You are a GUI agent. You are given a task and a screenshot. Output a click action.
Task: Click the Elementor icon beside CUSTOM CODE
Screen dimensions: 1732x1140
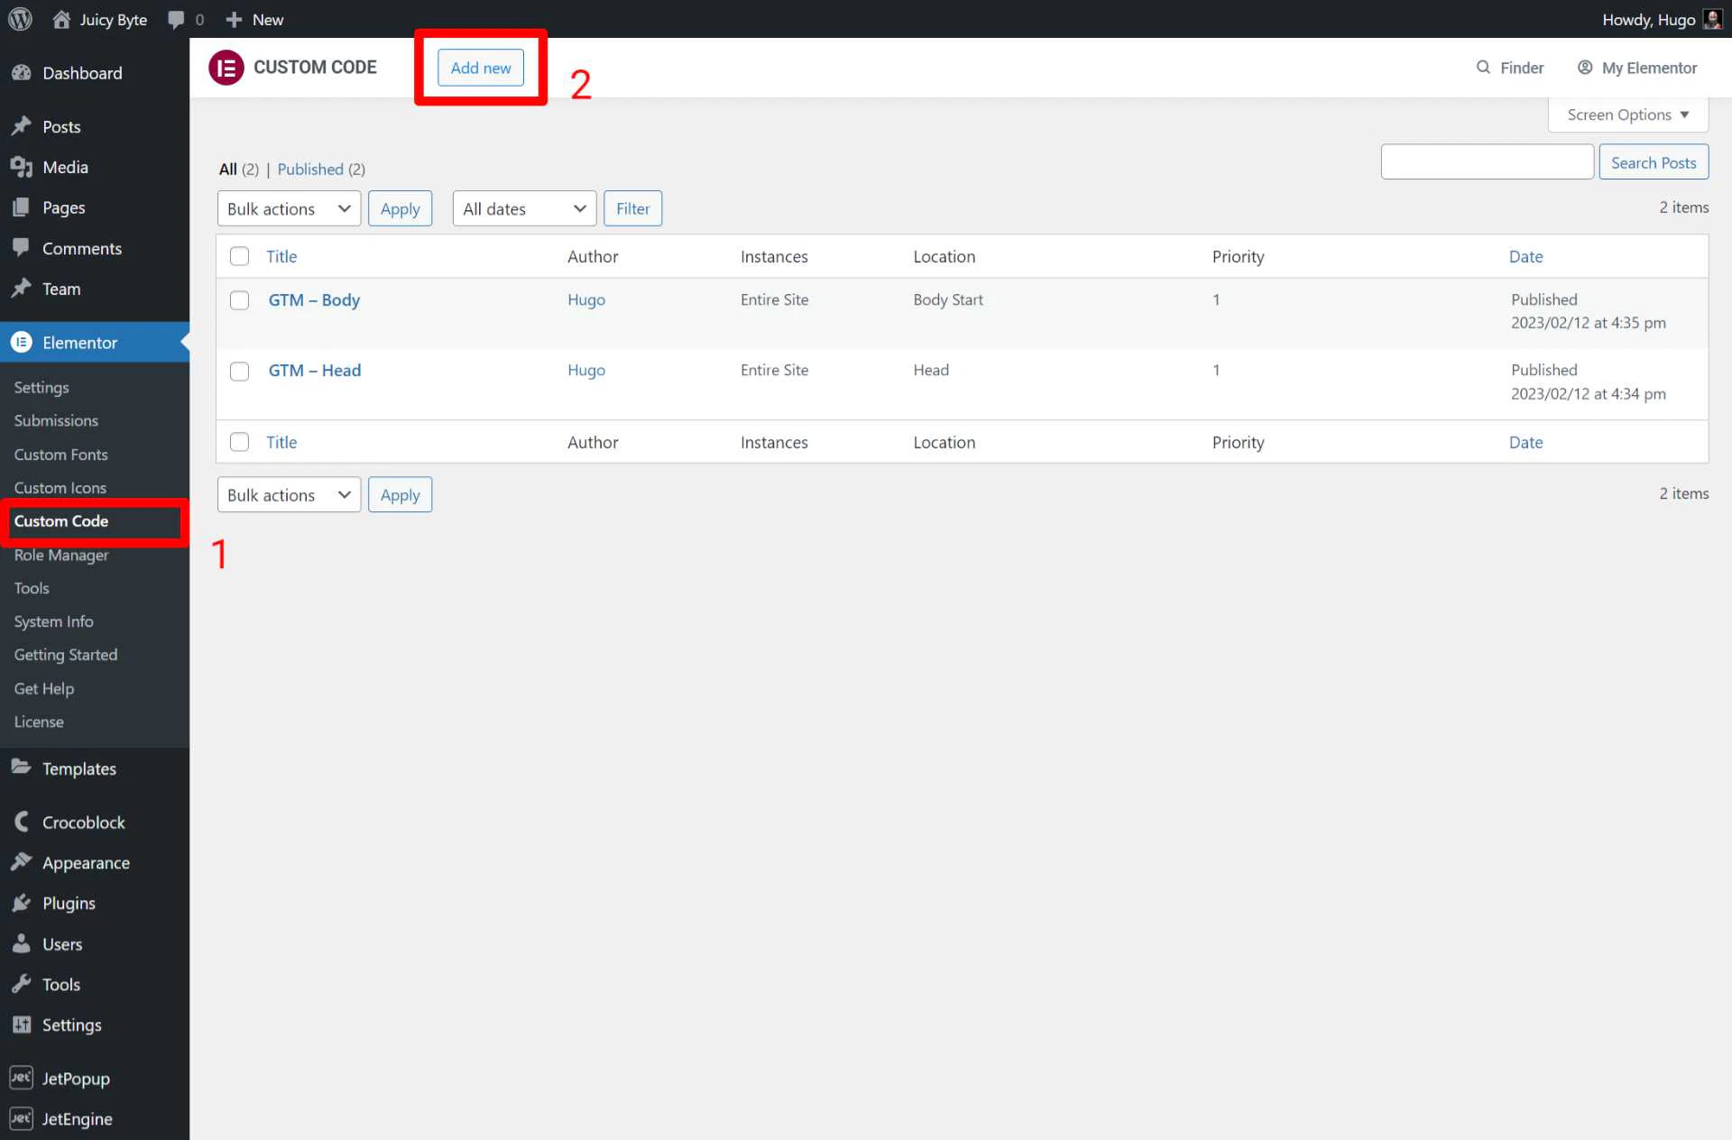226,67
